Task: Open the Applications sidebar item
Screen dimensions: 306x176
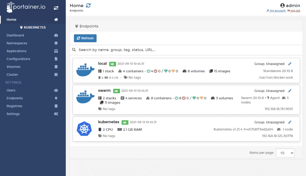Action: coord(17,51)
